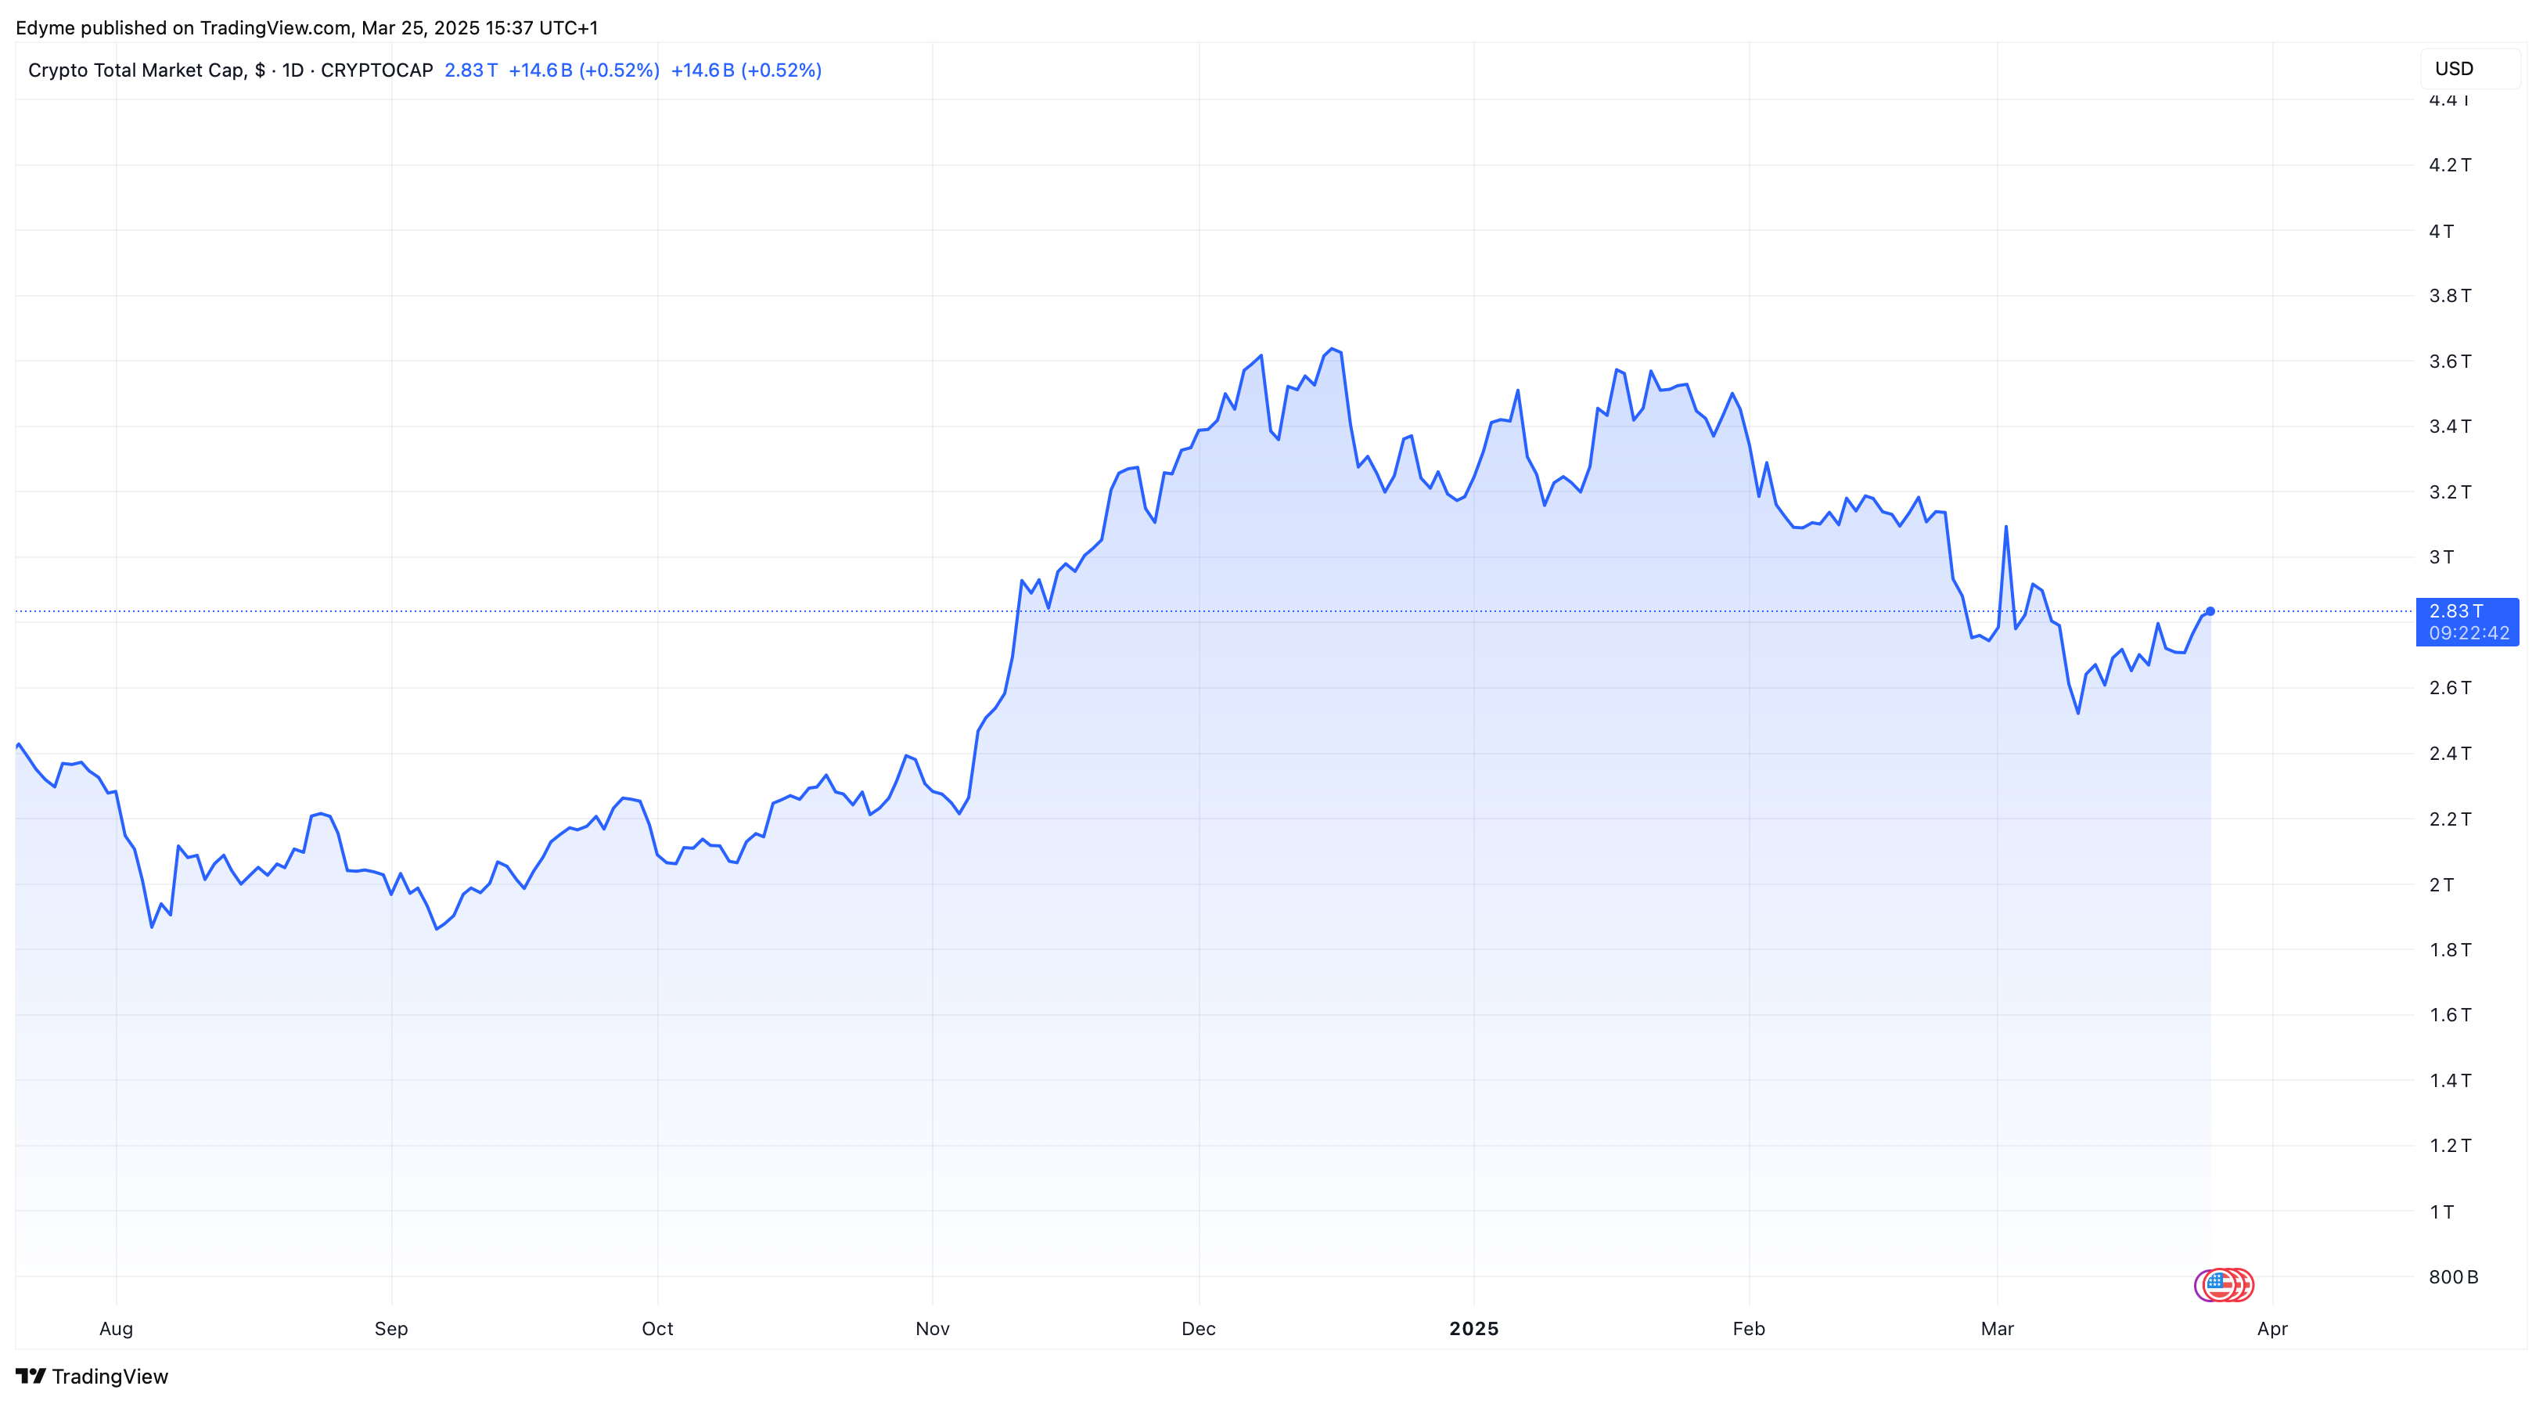Click the 4.2 T price scale label
The image size is (2543, 1404).
click(x=2450, y=165)
